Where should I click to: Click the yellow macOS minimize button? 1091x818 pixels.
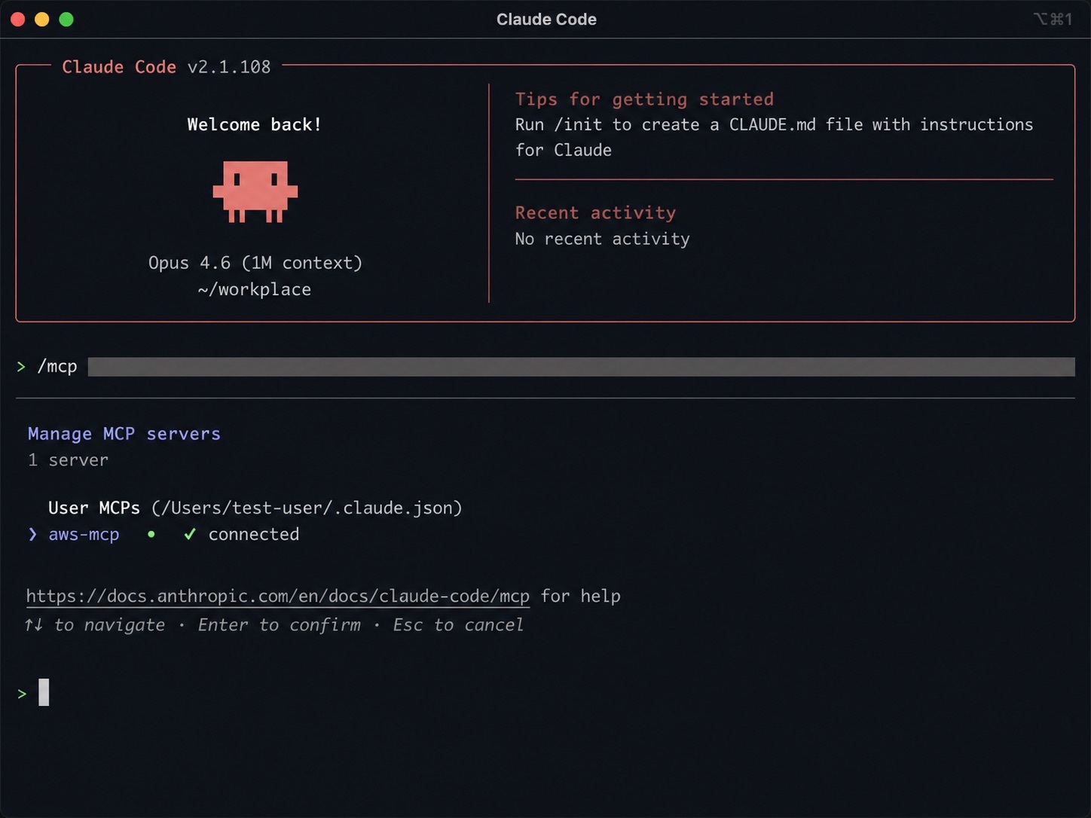(42, 20)
